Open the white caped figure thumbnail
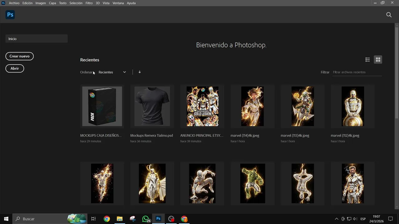 [x=152, y=184]
